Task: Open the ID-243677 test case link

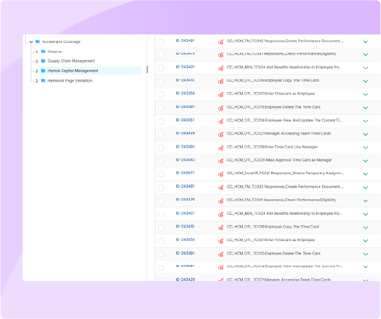Action: pyautogui.click(x=185, y=173)
